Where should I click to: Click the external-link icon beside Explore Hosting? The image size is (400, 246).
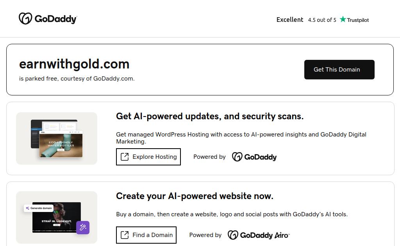[125, 157]
